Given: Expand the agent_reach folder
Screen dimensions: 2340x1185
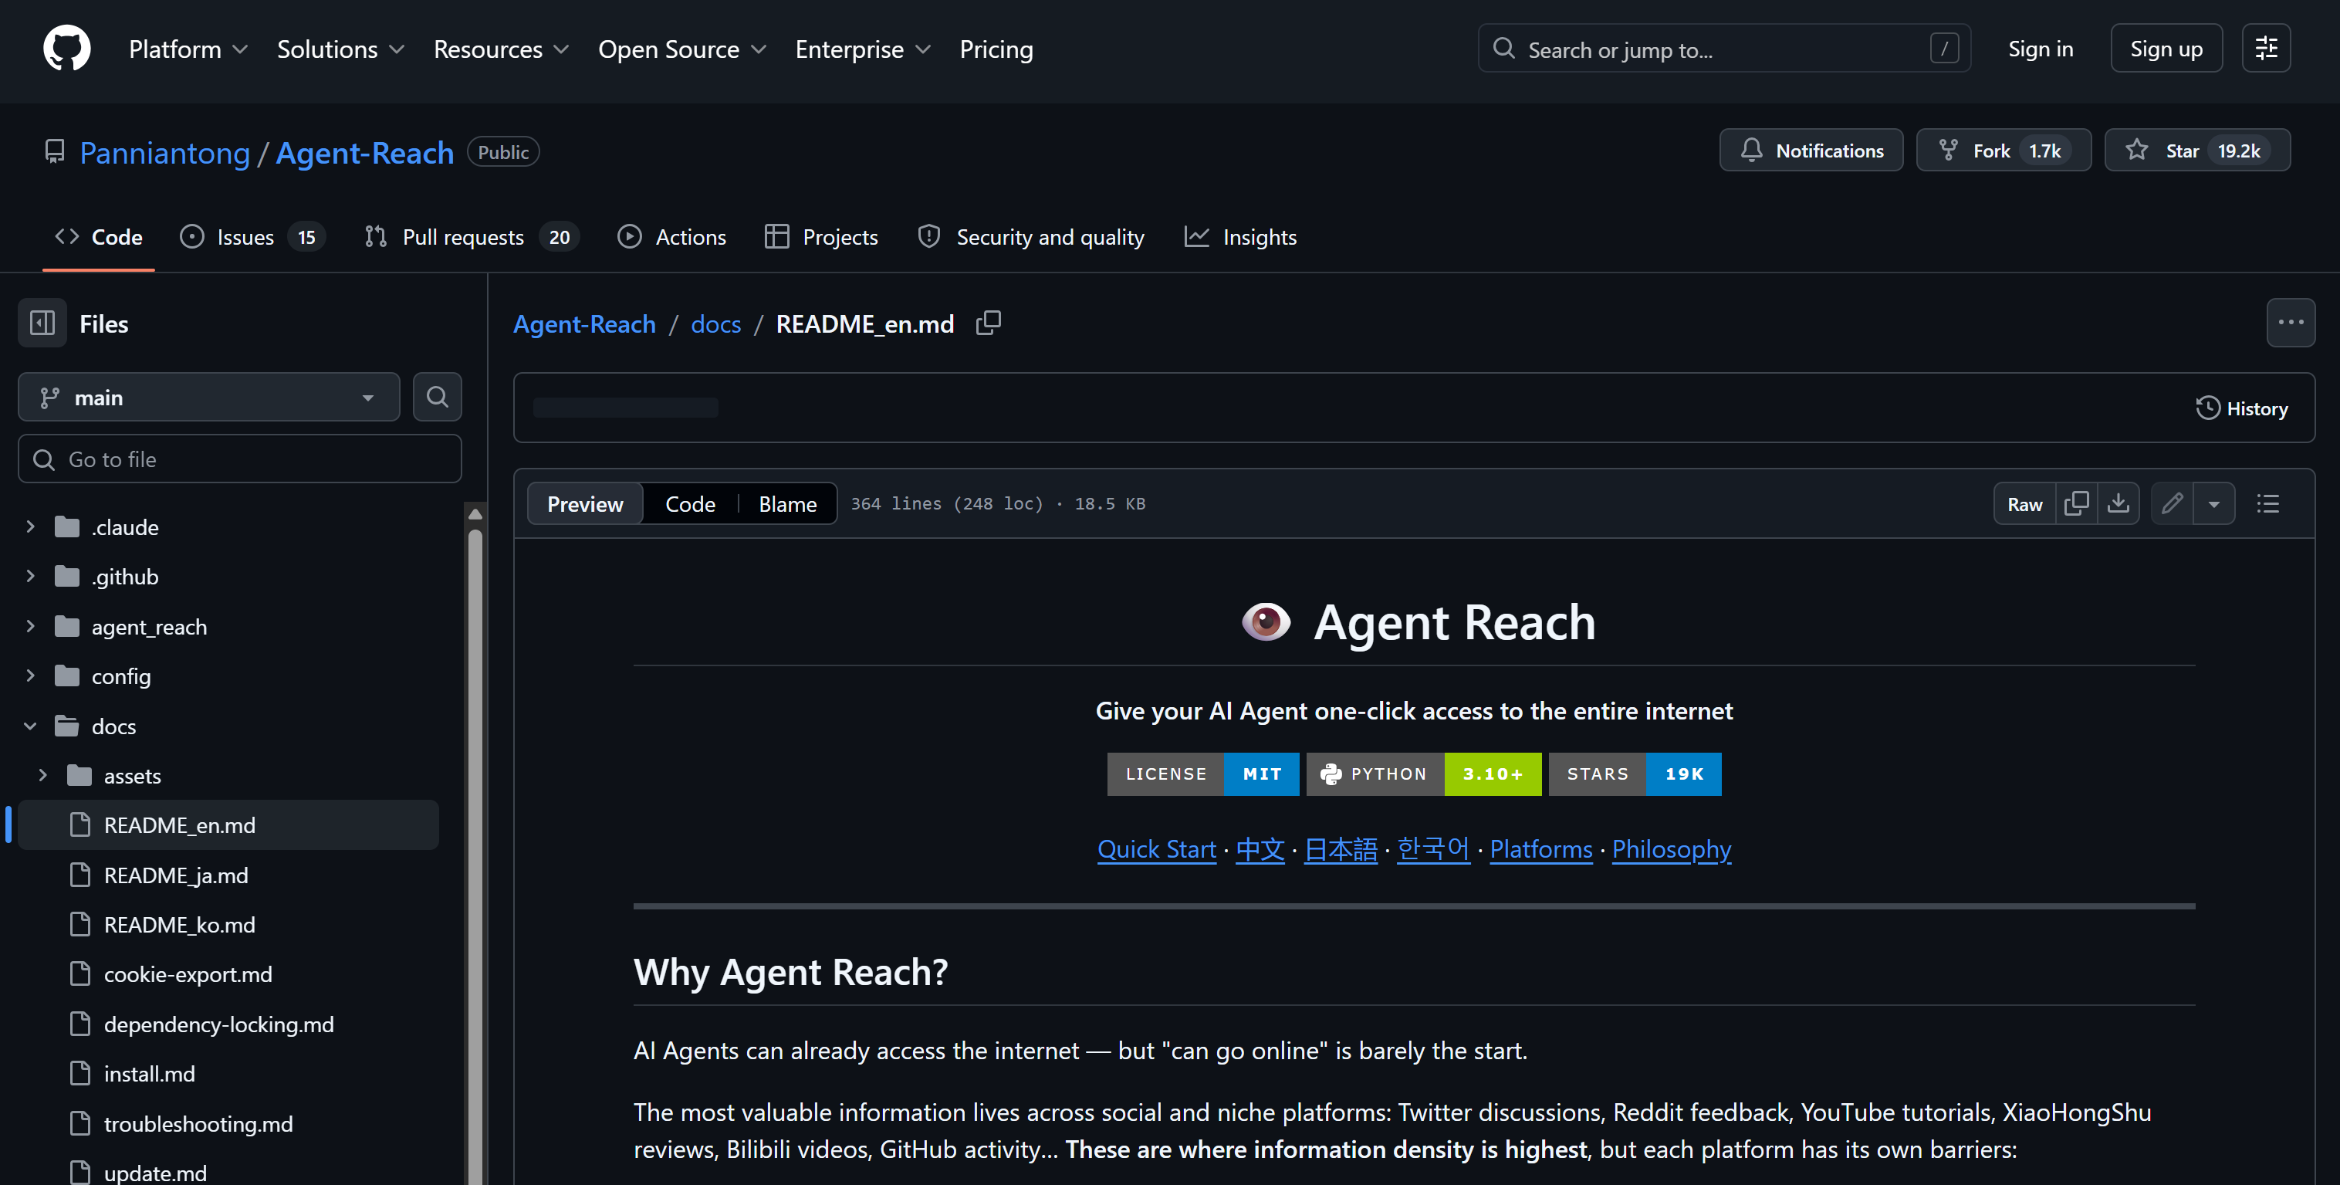Looking at the screenshot, I should pyautogui.click(x=30, y=626).
